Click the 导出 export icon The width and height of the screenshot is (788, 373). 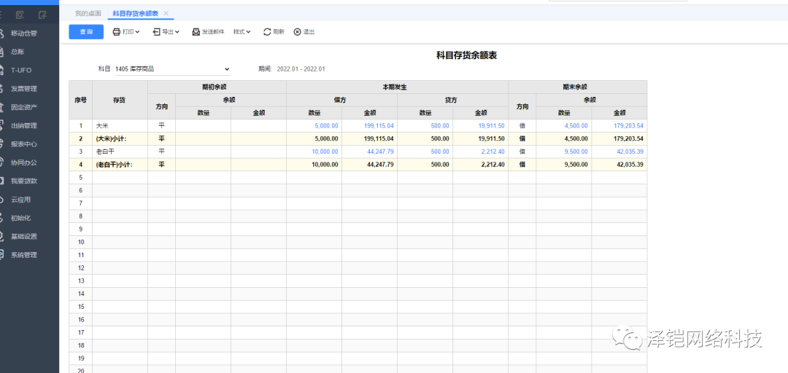156,32
